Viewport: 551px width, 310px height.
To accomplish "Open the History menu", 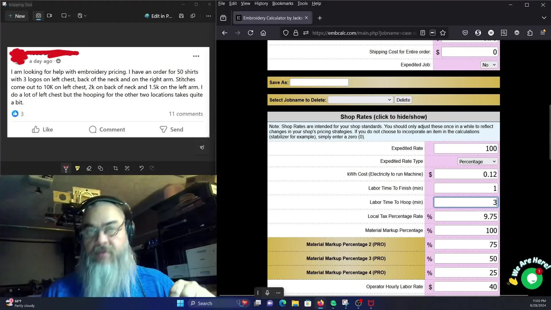I will tap(261, 3).
